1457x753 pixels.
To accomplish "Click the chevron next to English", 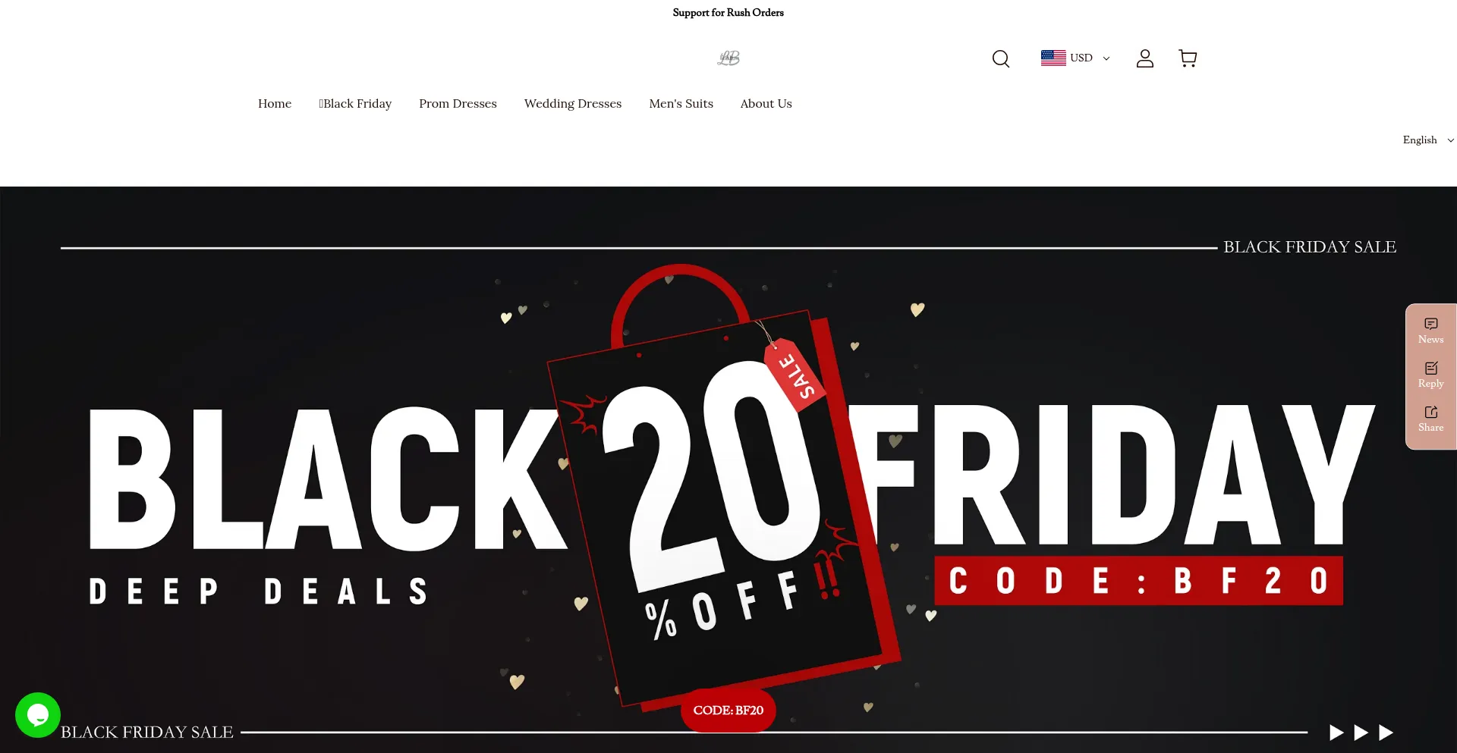I will [x=1450, y=140].
